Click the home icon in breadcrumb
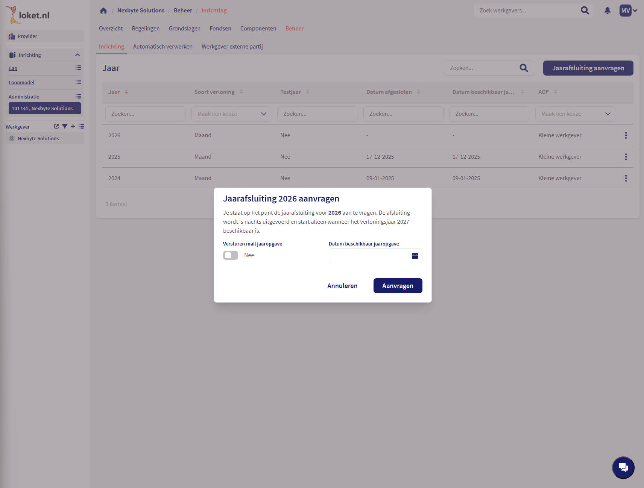Viewport: 644px width, 488px height. 103,11
